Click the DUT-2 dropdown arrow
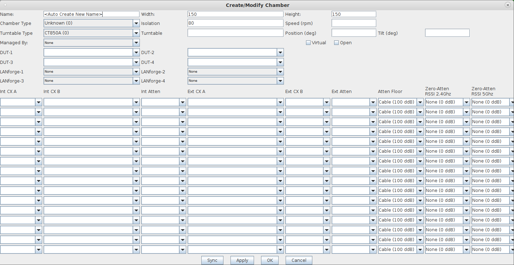The height and width of the screenshot is (265, 514). (280, 52)
